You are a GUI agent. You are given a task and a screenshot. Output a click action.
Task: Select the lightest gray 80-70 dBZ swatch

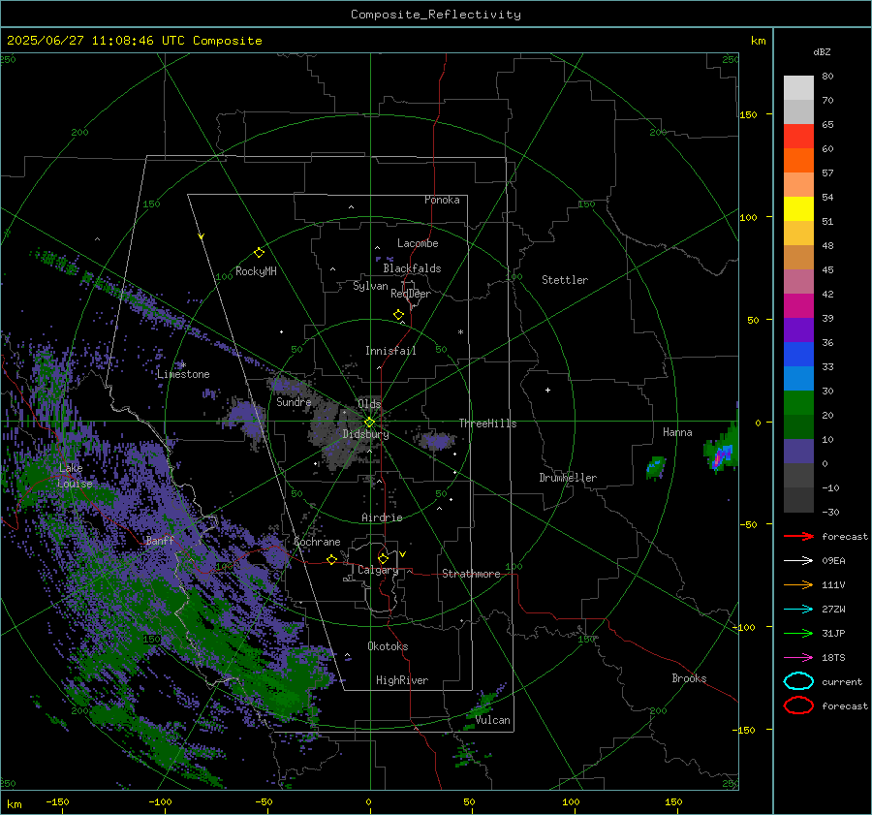[x=798, y=87]
